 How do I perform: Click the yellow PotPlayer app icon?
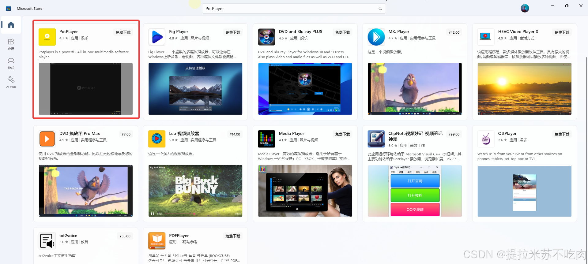click(x=47, y=37)
